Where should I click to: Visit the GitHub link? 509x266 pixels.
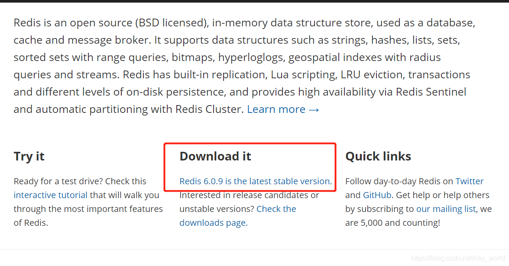(x=377, y=195)
